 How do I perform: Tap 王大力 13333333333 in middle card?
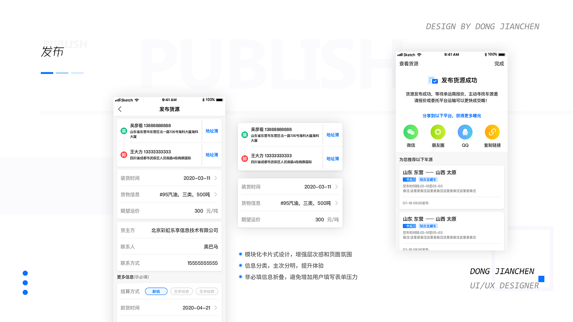(271, 156)
